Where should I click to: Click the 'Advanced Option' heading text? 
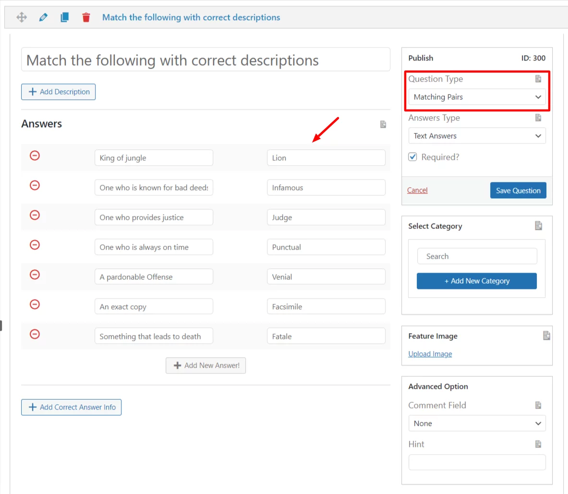click(x=438, y=386)
